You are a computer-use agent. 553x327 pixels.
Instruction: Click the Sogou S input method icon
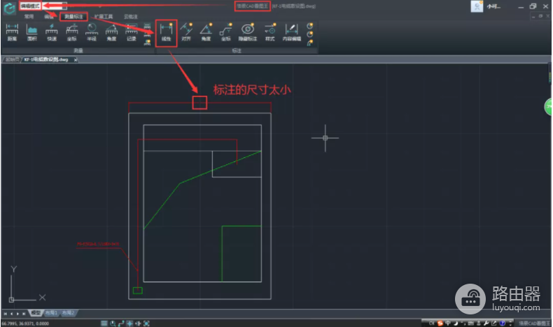tap(440, 323)
